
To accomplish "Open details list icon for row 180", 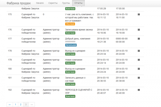I will click(139, 69).
